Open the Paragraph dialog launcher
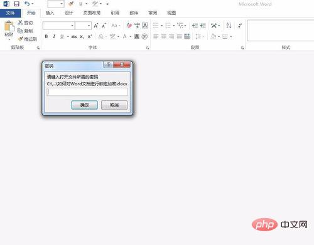The image size is (314, 245). point(242,48)
